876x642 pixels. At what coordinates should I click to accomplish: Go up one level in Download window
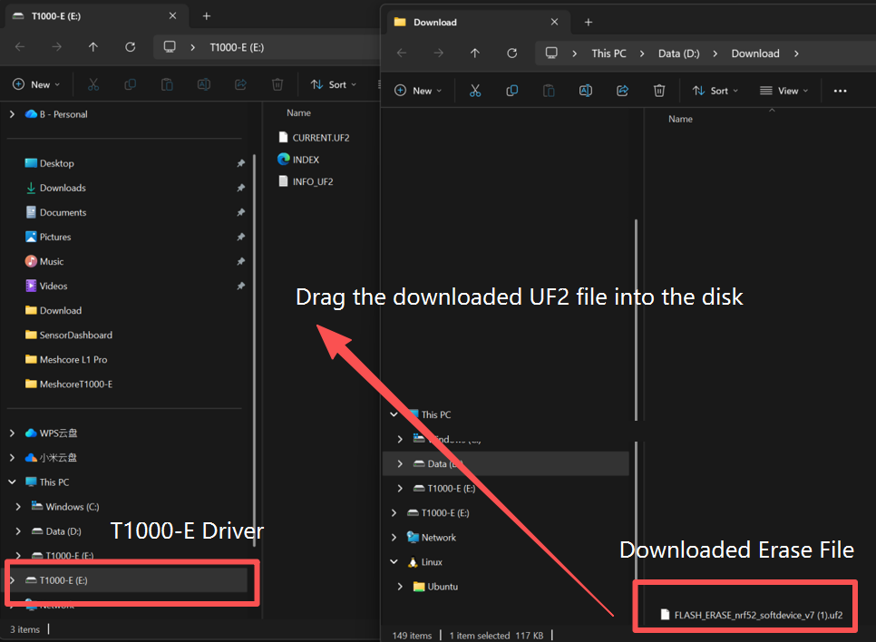pyautogui.click(x=474, y=53)
